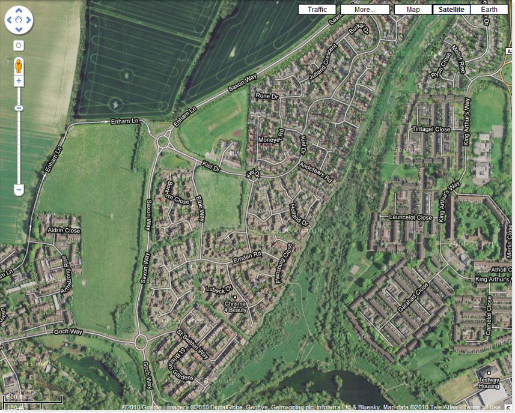
Task: Click the zoom slider handle
Action: (19, 108)
